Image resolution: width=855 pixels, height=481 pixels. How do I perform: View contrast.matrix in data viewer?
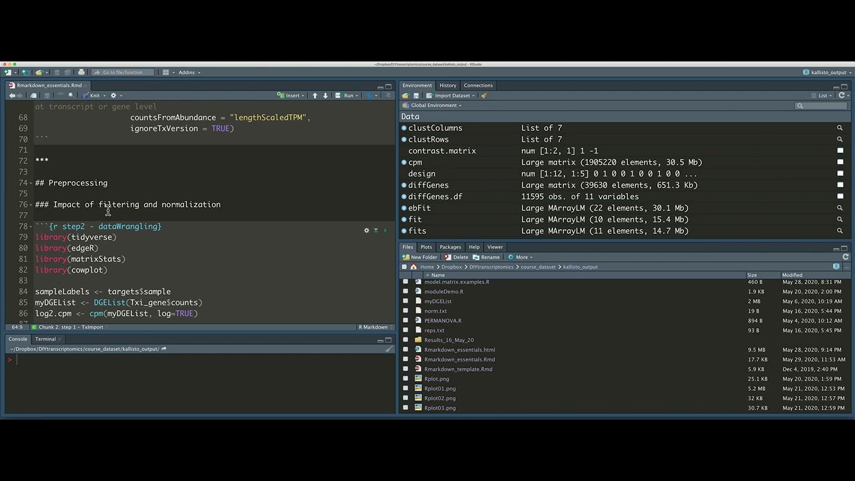[840, 151]
